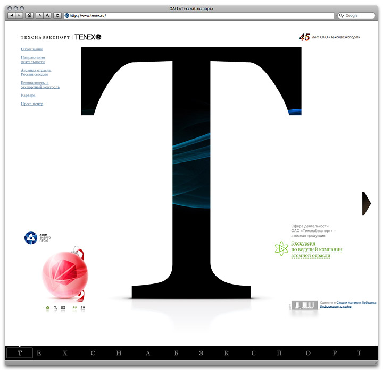Open site search via the magnifier icon
This screenshot has height=370, width=383.
(x=55, y=307)
